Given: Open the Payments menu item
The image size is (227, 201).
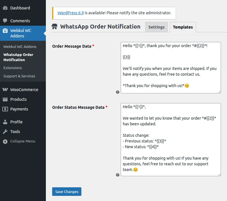Looking at the screenshot, I should click(x=23, y=109).
